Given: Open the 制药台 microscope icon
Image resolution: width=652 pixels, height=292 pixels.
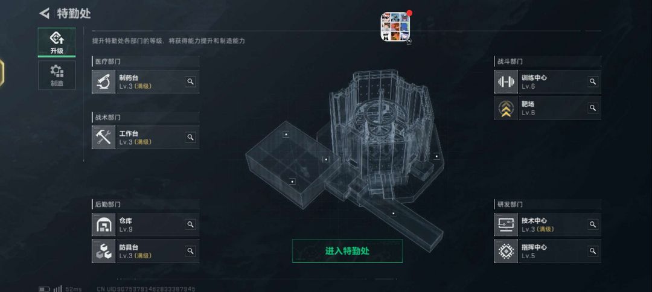Looking at the screenshot, I should coord(104,81).
